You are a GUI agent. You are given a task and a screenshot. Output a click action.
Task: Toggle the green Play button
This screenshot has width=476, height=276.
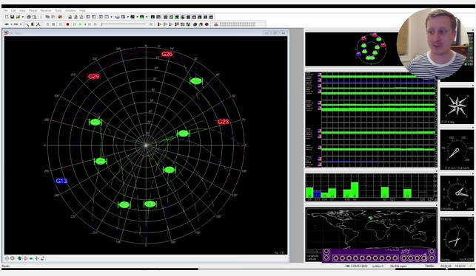80,24
